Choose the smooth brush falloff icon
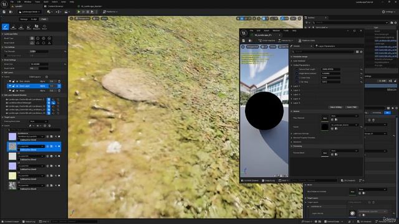This screenshot has width=399, height=224. [x=32, y=43]
